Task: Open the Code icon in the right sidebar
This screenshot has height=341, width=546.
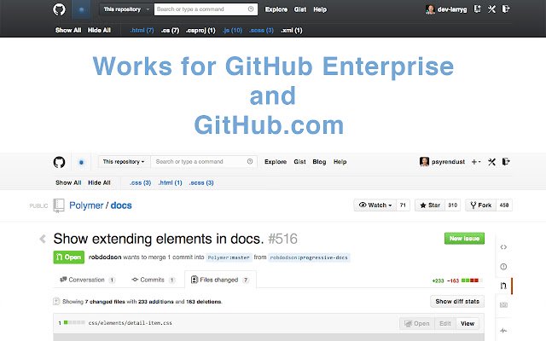Action: [503, 247]
